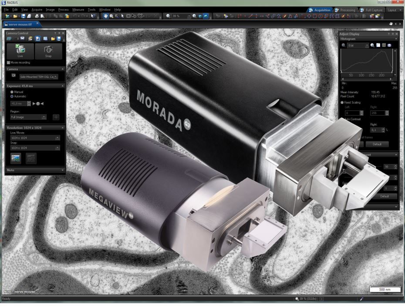Screen dimensions: 405x308
Task: Select the Acquisition layout tab
Action: click(320, 10)
